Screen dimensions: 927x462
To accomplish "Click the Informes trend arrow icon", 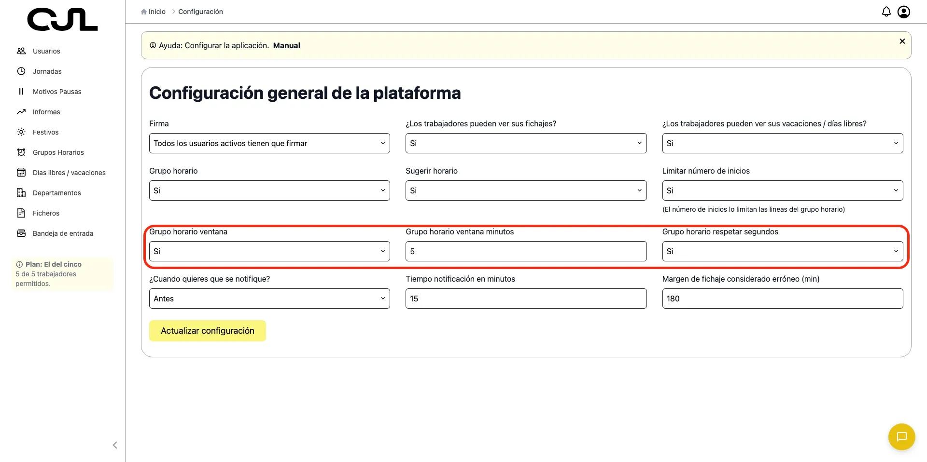I will 21,111.
